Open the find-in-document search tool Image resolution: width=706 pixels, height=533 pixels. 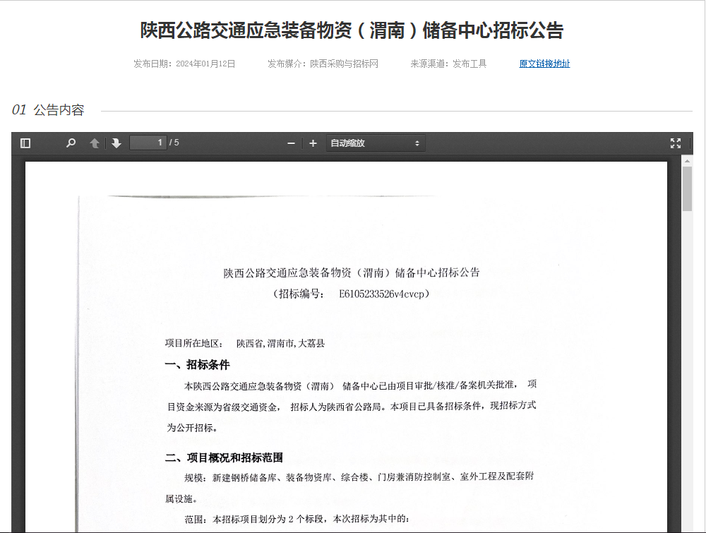tap(71, 143)
